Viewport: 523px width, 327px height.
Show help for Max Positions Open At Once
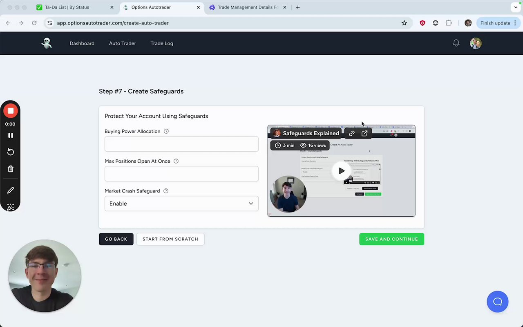click(176, 161)
